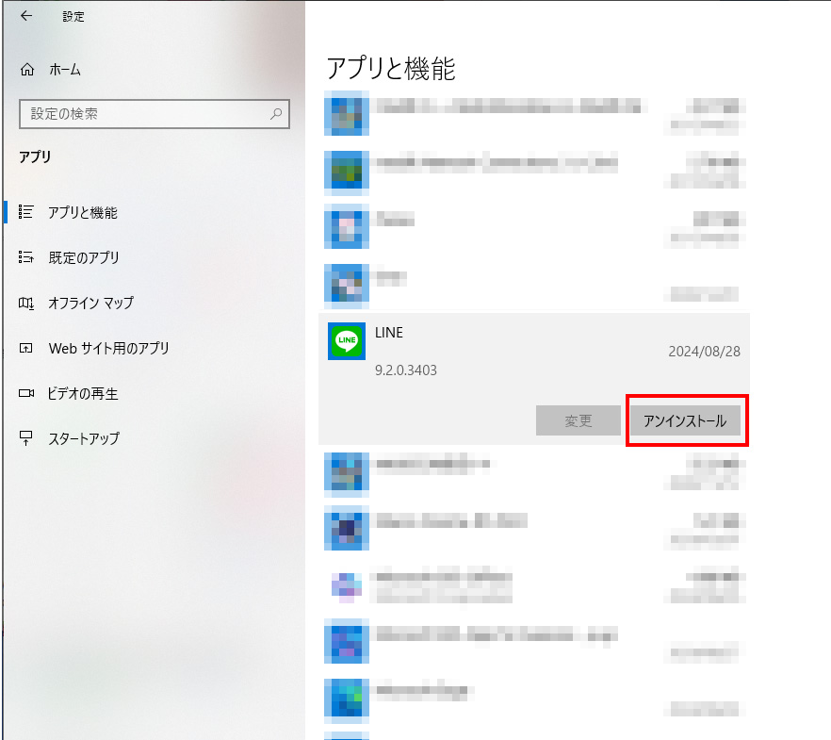The height and width of the screenshot is (740, 831).
Task: Select the 既定のアプリ icon
Action: tap(26, 257)
